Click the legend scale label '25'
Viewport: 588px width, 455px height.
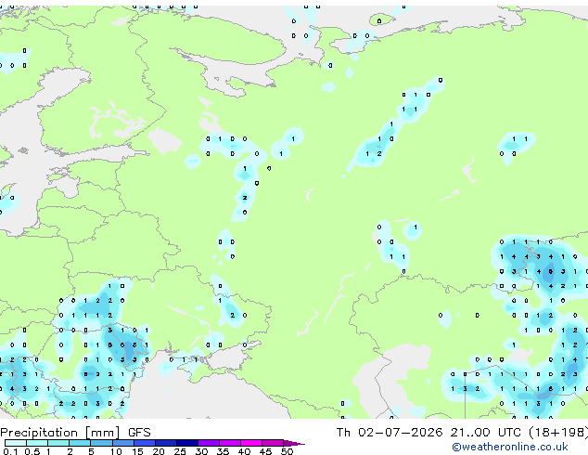[x=180, y=451]
